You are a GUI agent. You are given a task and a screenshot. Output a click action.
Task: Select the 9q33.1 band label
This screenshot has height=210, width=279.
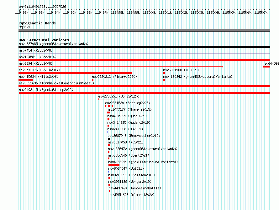[24, 27]
